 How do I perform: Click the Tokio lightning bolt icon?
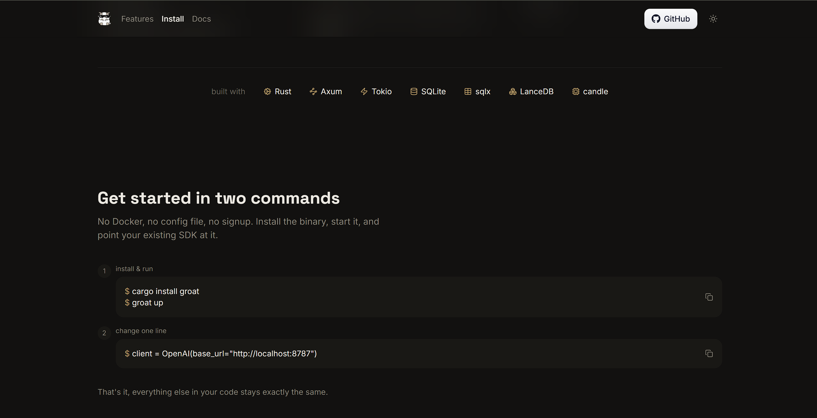click(x=364, y=92)
